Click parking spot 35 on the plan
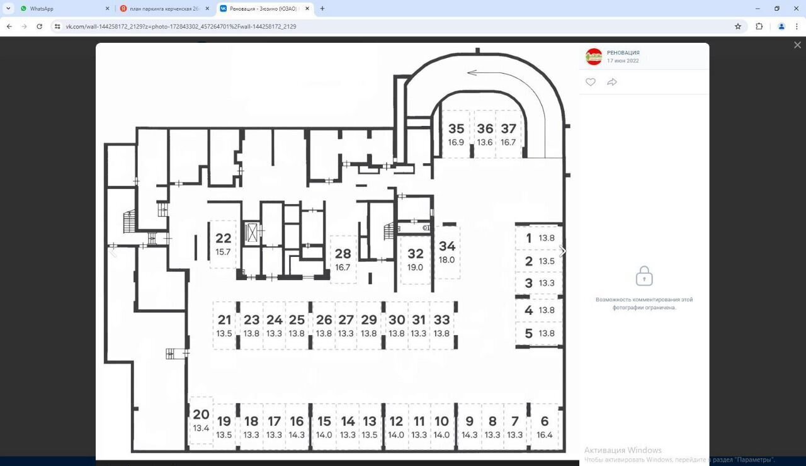806x466 pixels. [x=456, y=134]
